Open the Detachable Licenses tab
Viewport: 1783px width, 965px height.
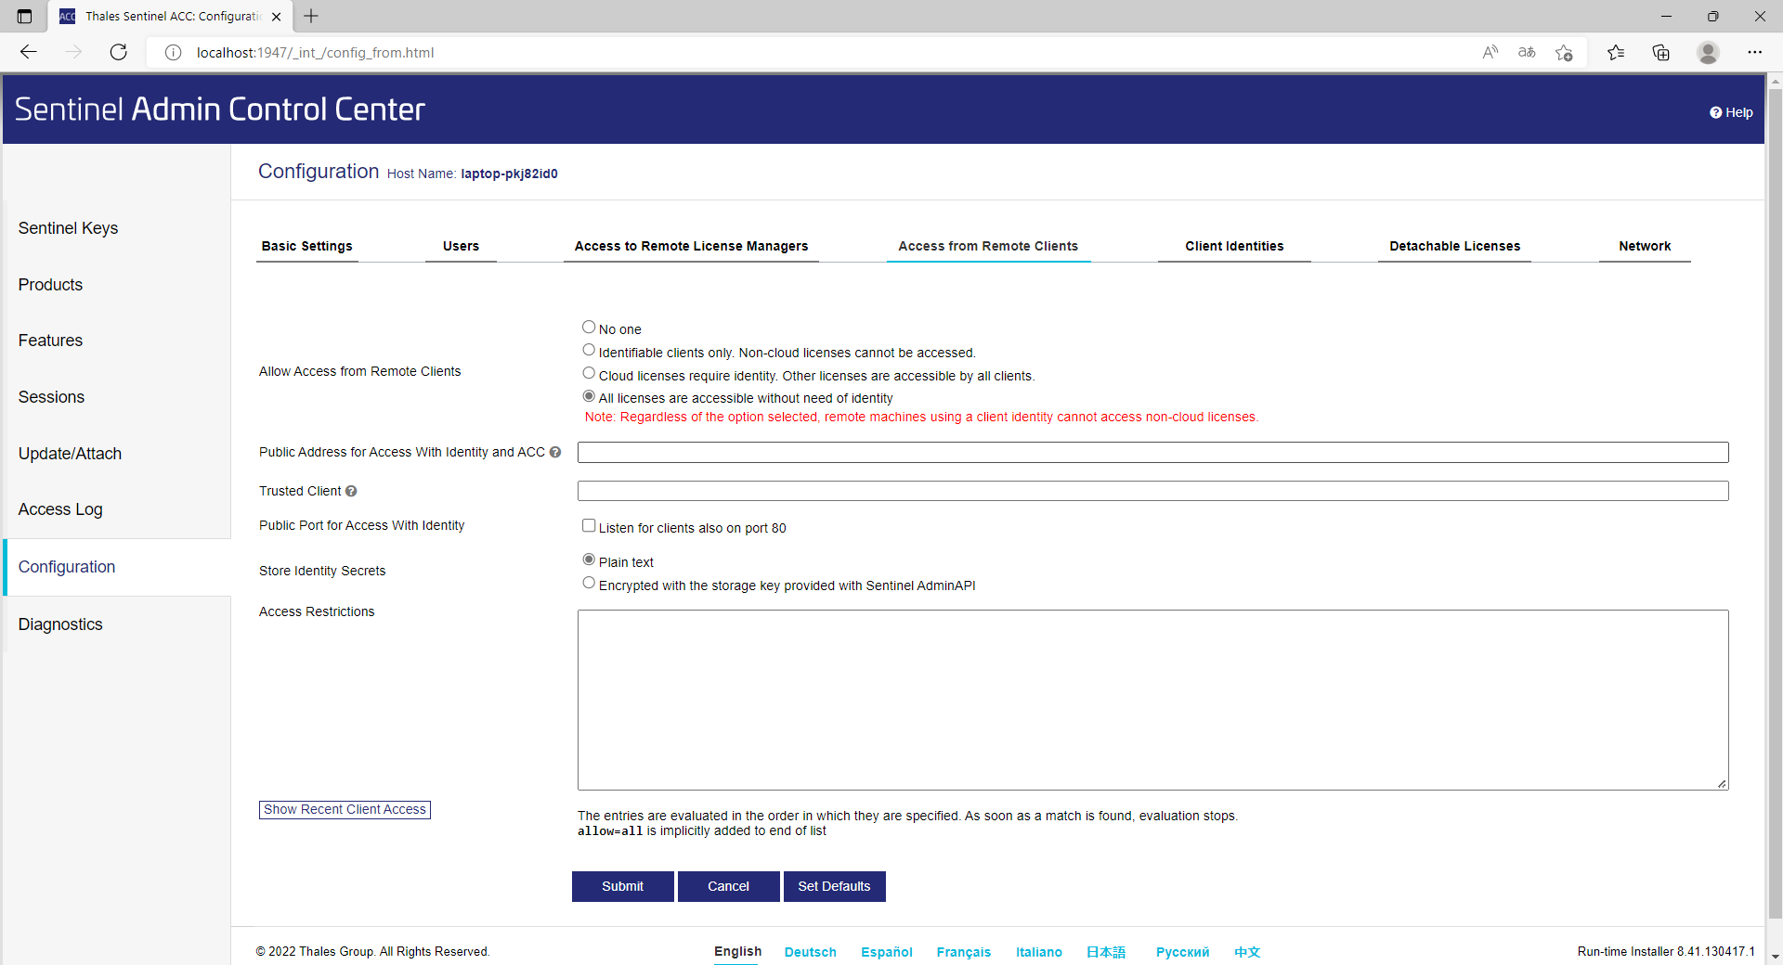coord(1454,246)
